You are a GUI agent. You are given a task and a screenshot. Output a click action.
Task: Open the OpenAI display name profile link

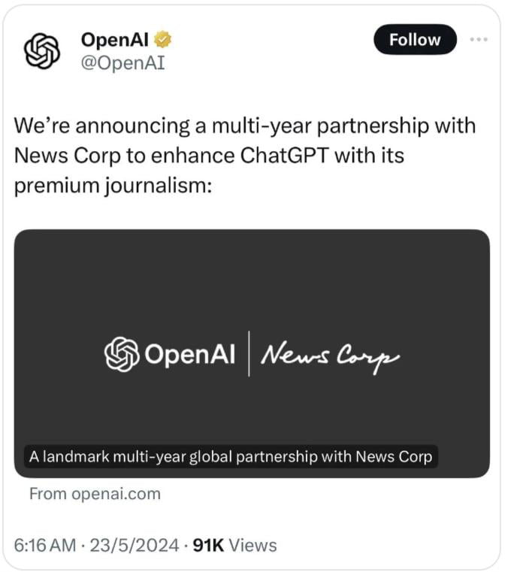click(x=115, y=39)
